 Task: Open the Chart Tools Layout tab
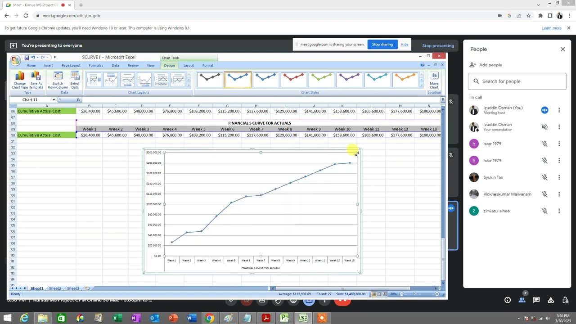pos(189,65)
